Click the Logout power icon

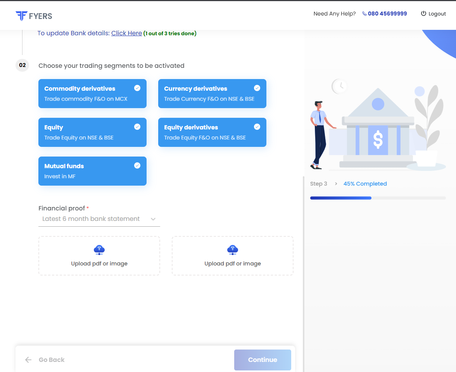click(x=423, y=13)
